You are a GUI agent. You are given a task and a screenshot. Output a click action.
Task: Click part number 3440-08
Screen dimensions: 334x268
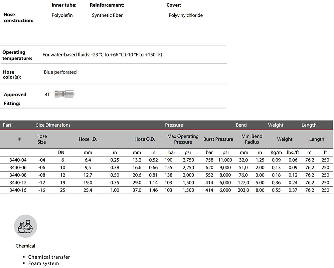19,175
